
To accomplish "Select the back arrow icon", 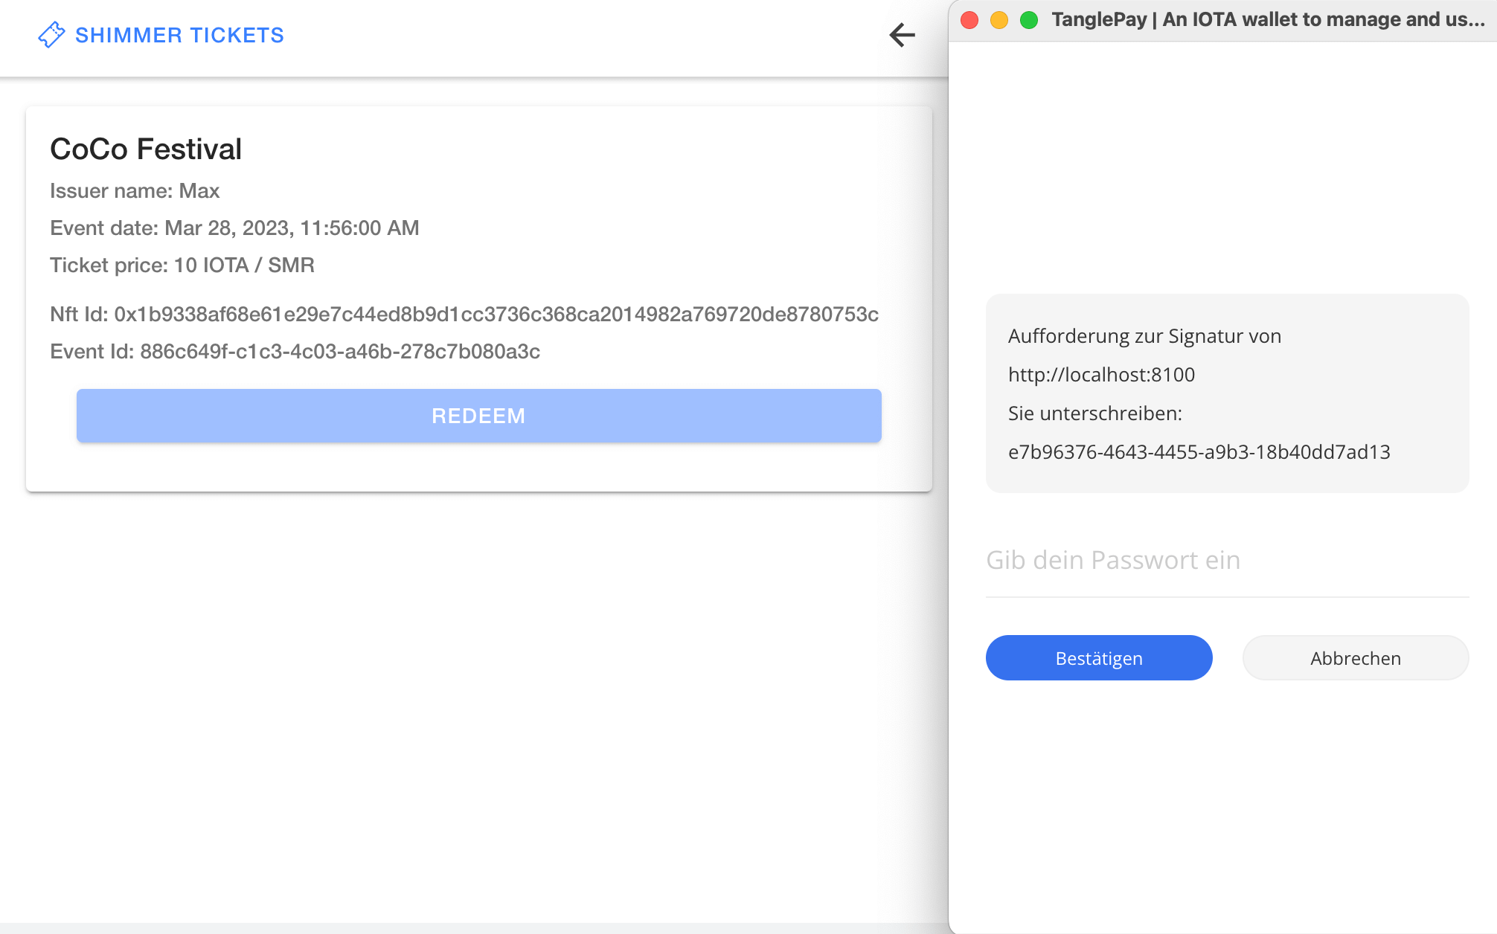I will point(901,35).
